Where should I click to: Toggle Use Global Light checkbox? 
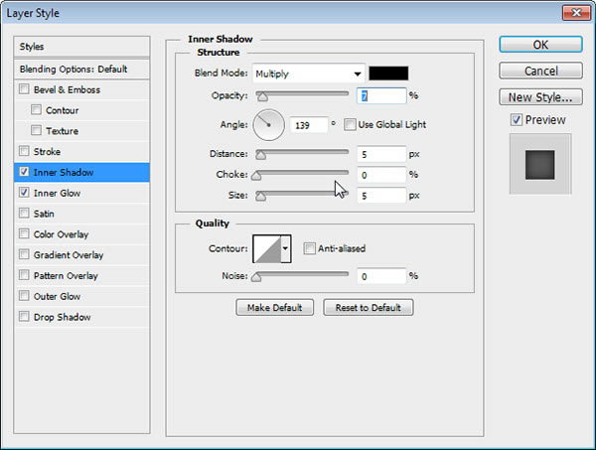[x=350, y=124]
